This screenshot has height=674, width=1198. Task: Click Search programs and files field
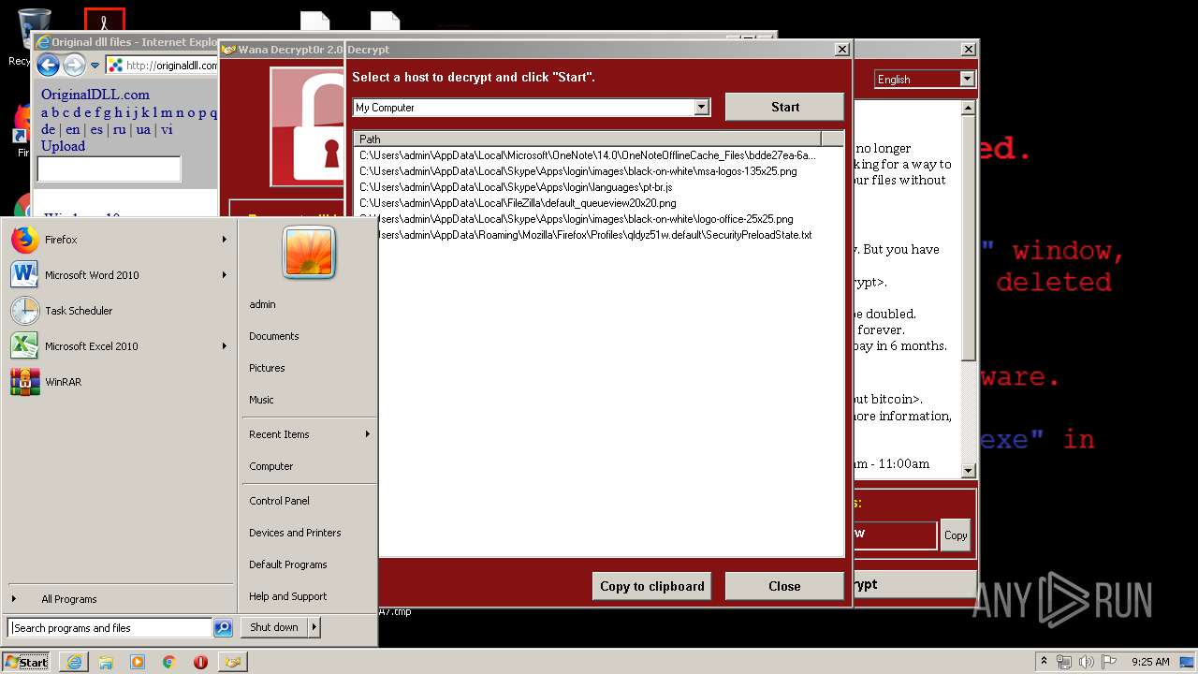tap(110, 628)
